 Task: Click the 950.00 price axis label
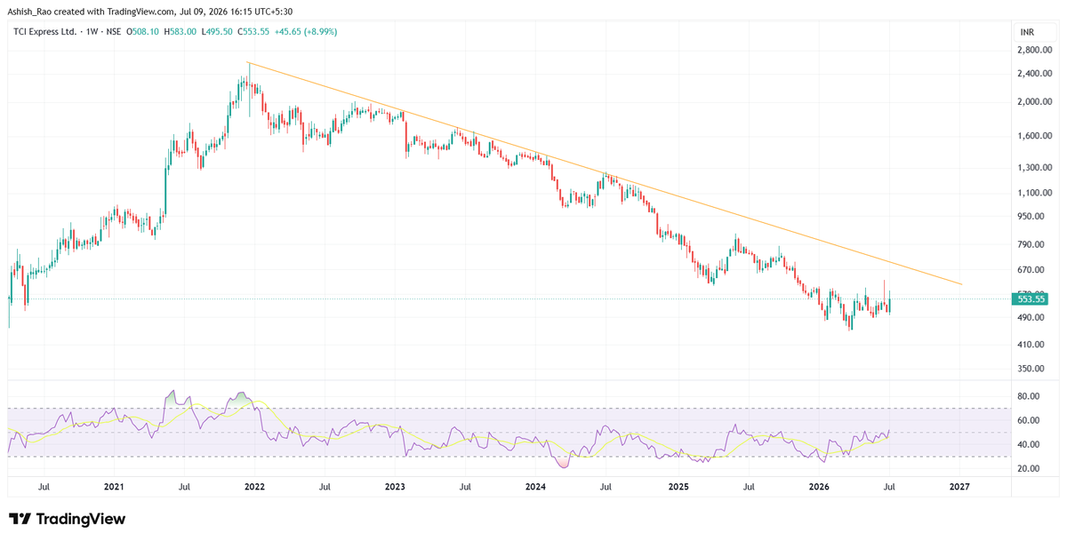point(1031,217)
